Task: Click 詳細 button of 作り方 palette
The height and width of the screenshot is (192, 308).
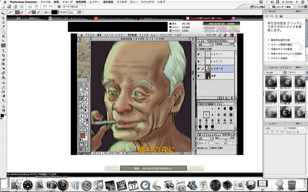Action: click(298, 12)
